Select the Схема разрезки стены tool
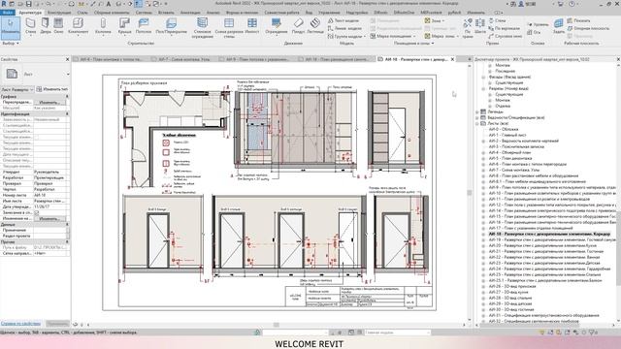The width and height of the screenshot is (621, 349). [x=229, y=28]
